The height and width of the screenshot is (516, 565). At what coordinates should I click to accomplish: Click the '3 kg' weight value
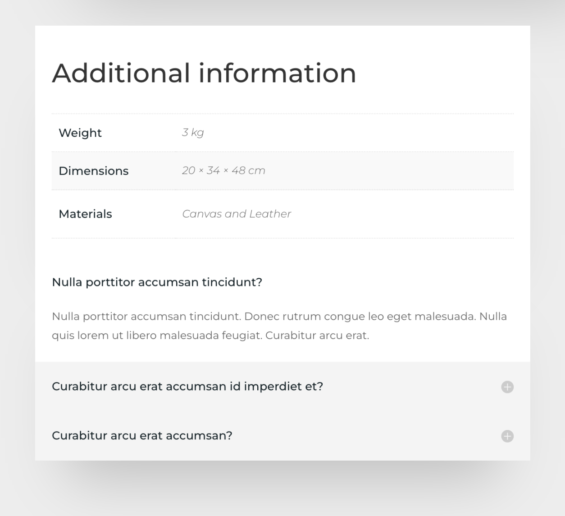click(193, 132)
